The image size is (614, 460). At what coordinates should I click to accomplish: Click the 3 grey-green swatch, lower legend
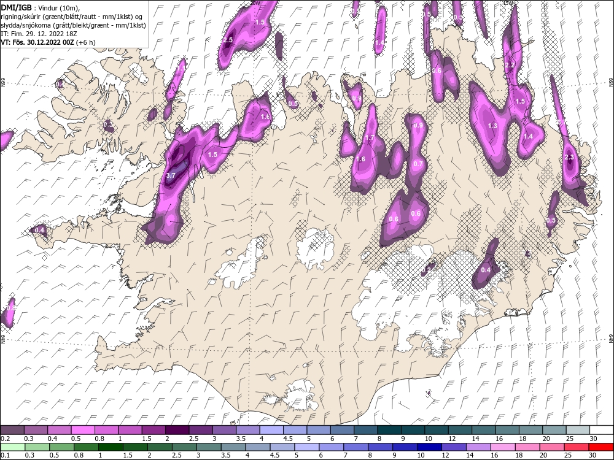209,448
